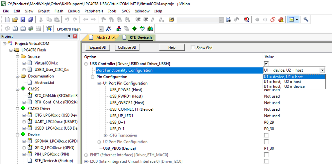Click the Copy toolbar icon
The height and width of the screenshot is (164, 332).
coord(49,20)
